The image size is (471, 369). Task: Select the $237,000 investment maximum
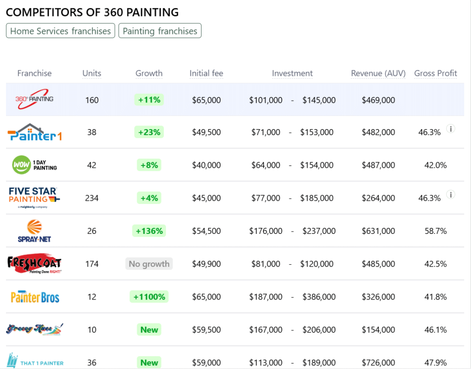tap(319, 231)
